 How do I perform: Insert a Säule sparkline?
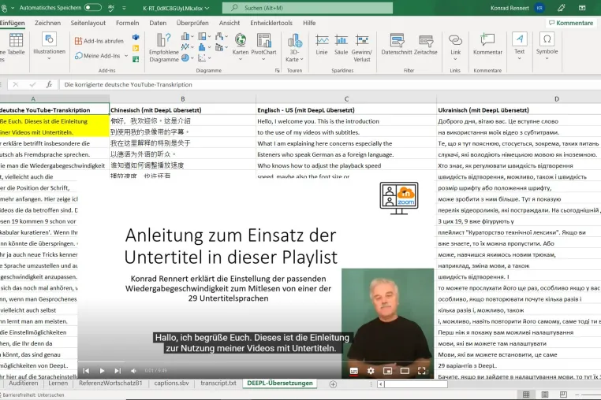(x=341, y=44)
